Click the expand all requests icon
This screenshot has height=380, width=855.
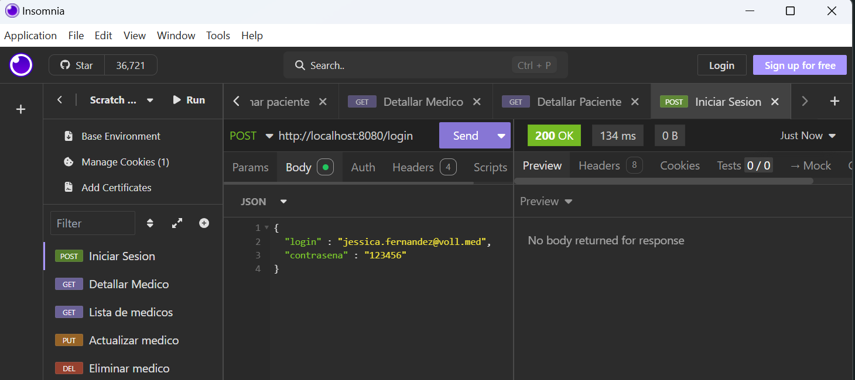pos(177,223)
